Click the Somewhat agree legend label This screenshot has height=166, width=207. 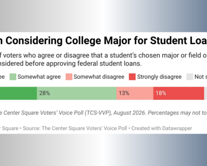pyautogui.click(x=39, y=77)
